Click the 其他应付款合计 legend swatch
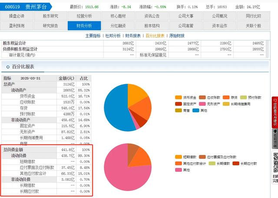The height and width of the screenshot is (198, 278). point(179,163)
